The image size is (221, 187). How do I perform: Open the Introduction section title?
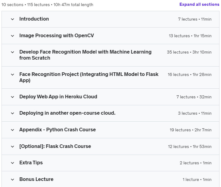click(x=34, y=19)
